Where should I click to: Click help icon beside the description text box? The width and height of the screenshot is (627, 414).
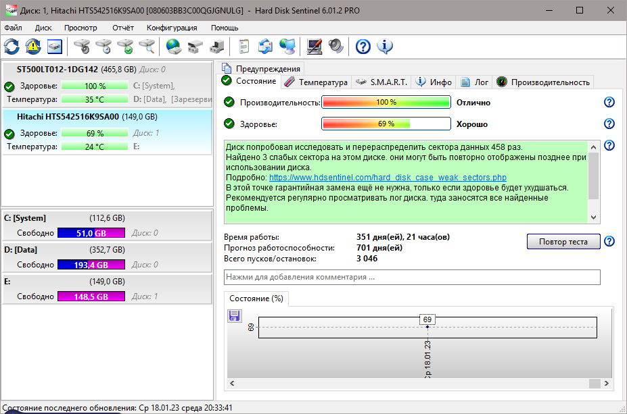609,145
